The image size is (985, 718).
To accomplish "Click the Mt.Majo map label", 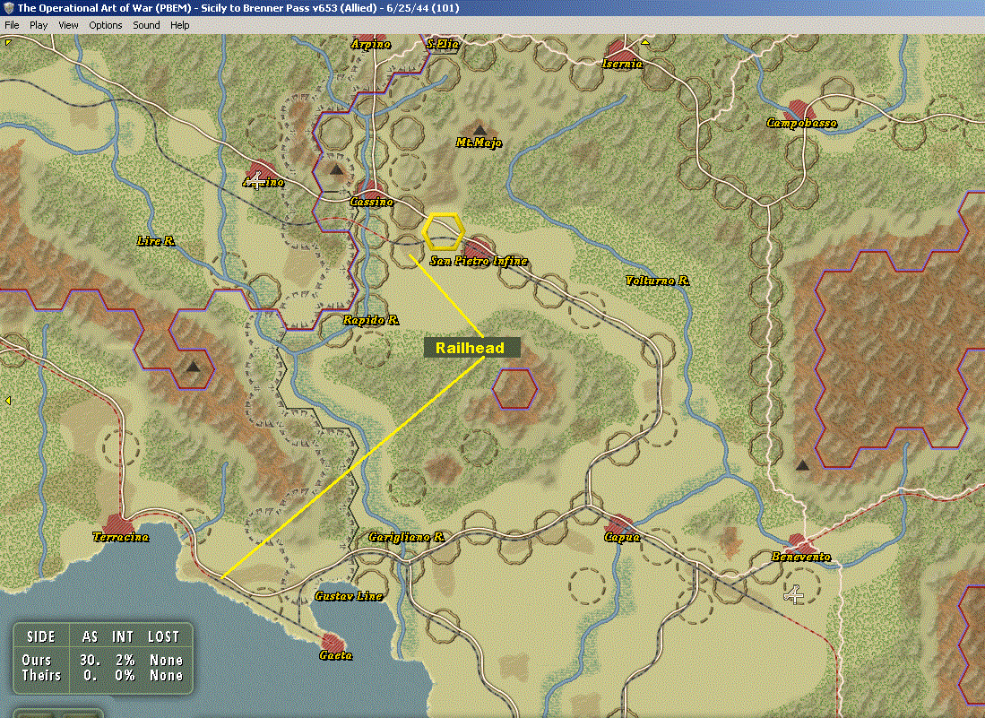I will tap(479, 143).
